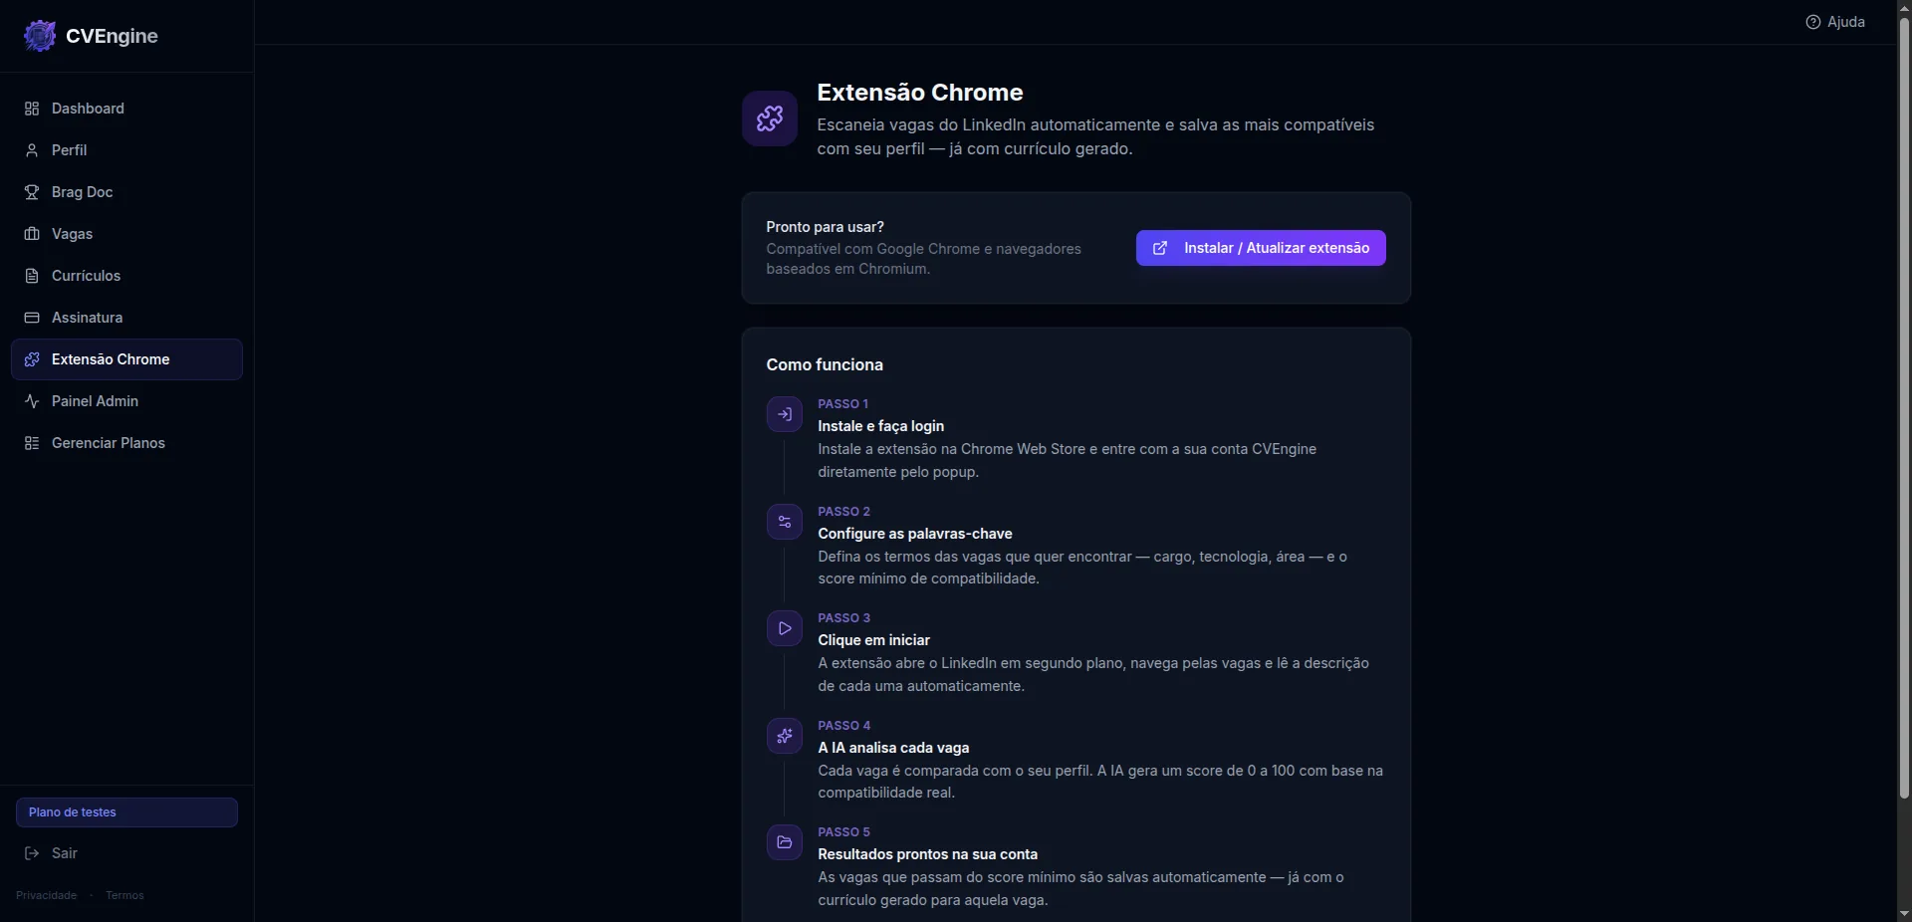Screen dimensions: 1912x922
Task: Click the external-link icon inside the install button
Action: [x=1162, y=248]
